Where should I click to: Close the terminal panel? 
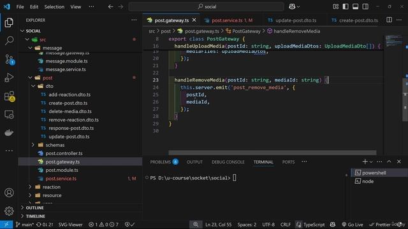tap(399, 162)
